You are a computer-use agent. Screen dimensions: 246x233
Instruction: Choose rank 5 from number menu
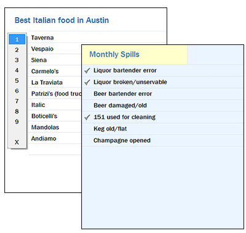[17, 81]
